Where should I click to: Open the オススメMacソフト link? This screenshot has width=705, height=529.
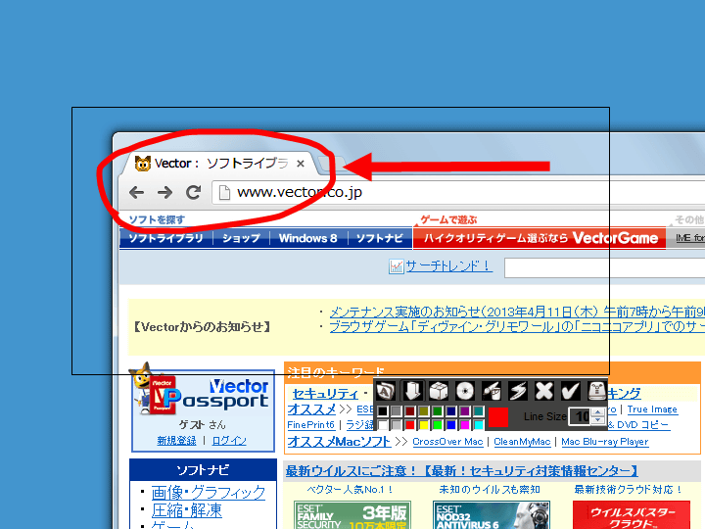click(339, 442)
